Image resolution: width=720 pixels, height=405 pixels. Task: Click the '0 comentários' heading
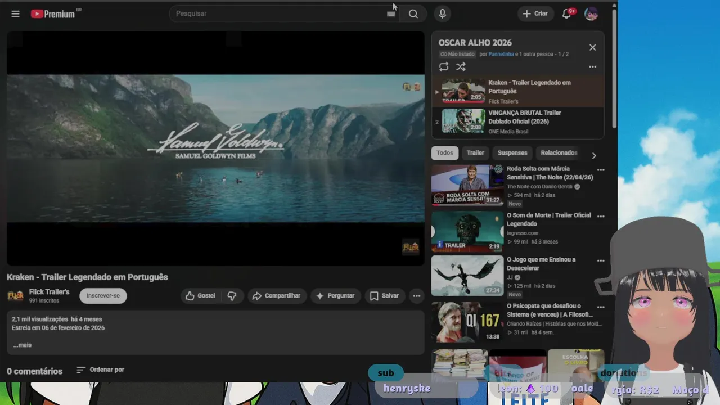(x=35, y=371)
